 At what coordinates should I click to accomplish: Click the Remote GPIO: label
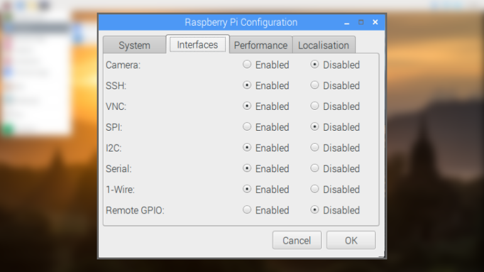tap(135, 210)
